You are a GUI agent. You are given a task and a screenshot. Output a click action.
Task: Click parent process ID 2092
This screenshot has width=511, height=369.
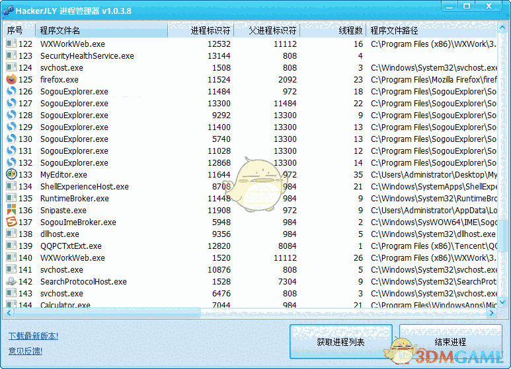click(x=287, y=80)
